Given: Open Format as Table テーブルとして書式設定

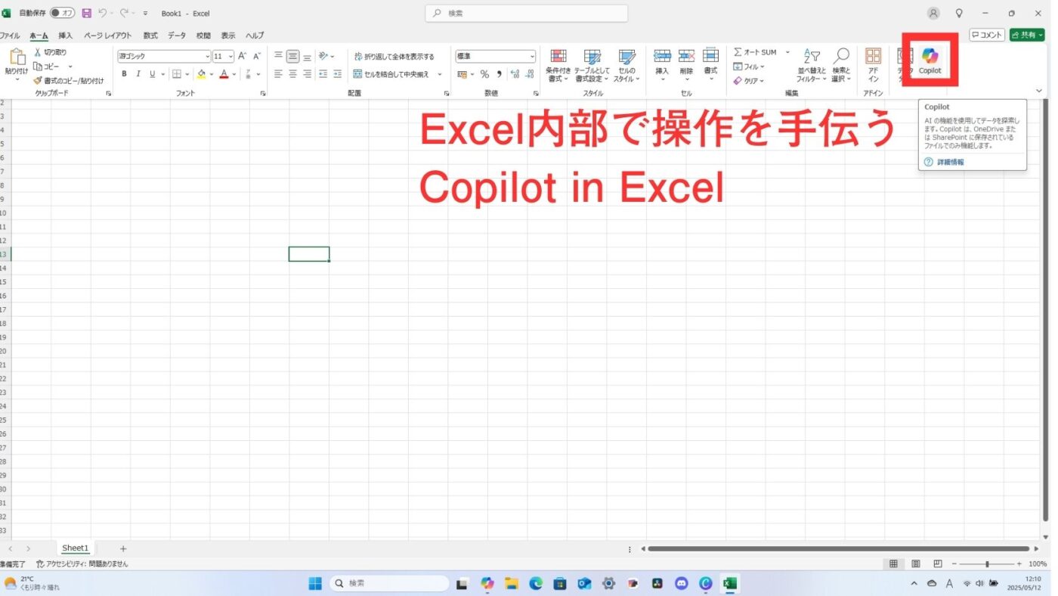Looking at the screenshot, I should coord(592,66).
